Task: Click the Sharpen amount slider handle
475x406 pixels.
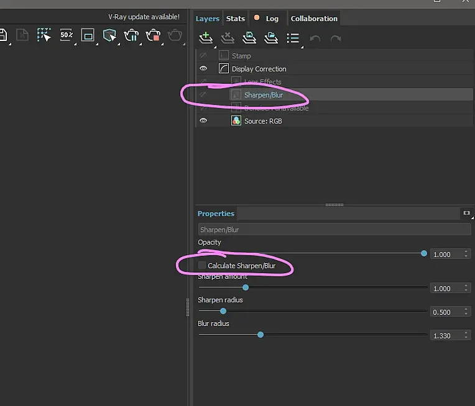Action: click(246, 287)
